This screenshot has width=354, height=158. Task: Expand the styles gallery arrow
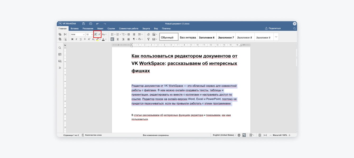click(276, 37)
